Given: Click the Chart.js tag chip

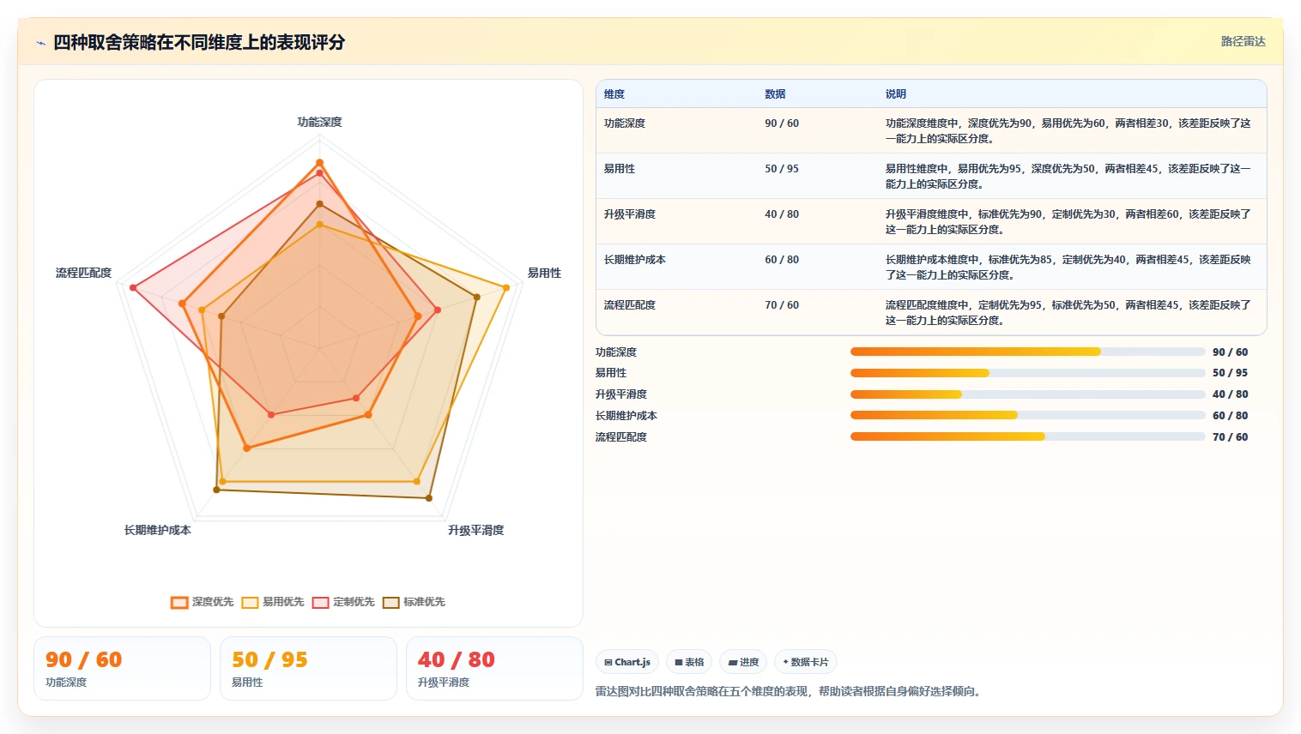Looking at the screenshot, I should tap(627, 662).
